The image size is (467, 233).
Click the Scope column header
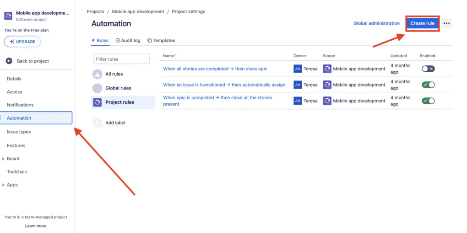(x=329, y=56)
